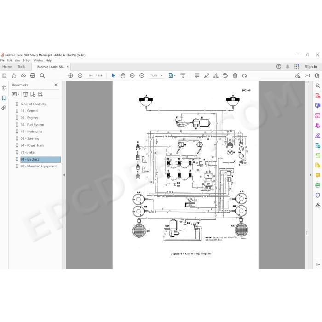The width and height of the screenshot is (322, 322).
Task: Click the current page number field
Action: pyautogui.click(x=91, y=75)
